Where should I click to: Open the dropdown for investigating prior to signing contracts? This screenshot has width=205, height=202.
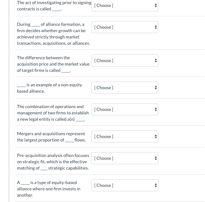click(x=125, y=6)
